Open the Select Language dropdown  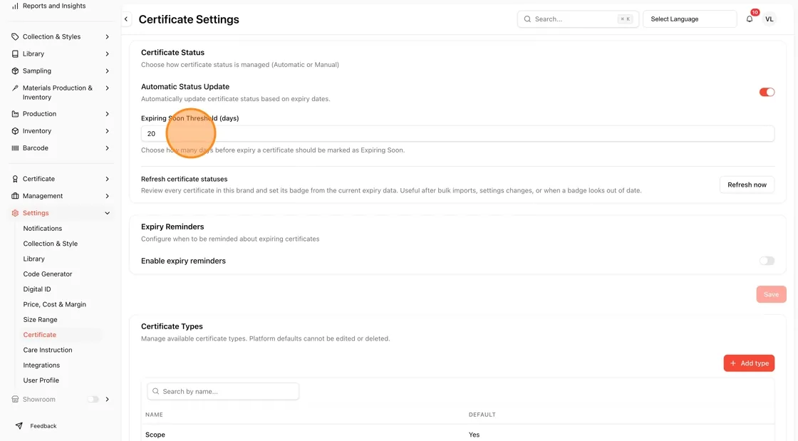[690, 19]
